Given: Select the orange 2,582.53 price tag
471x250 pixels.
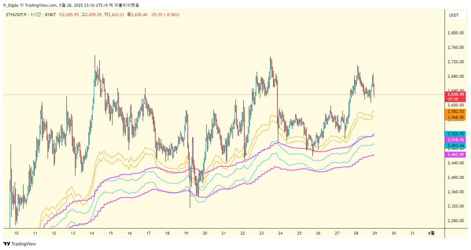Looking at the screenshot, I should (x=456, y=111).
